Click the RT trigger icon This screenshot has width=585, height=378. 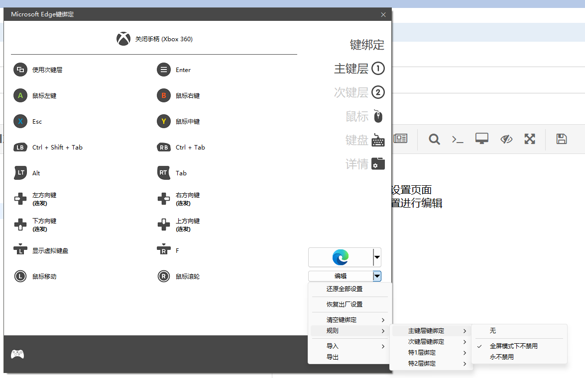point(164,173)
